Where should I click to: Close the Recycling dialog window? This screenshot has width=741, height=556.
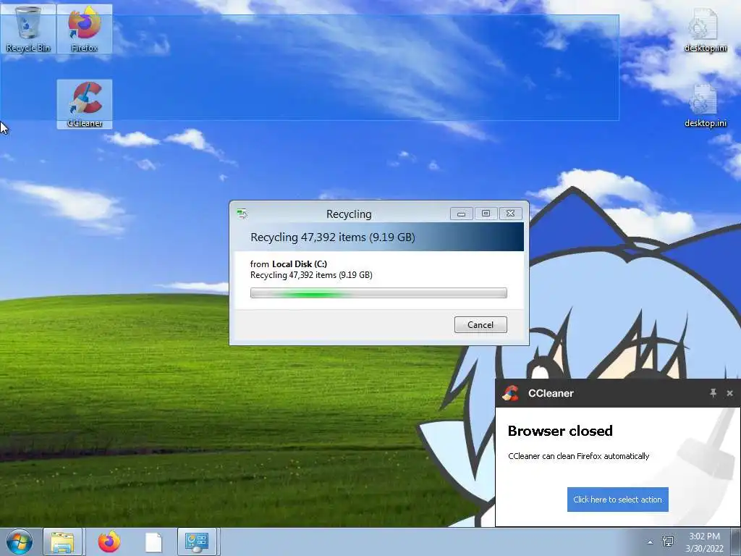pos(510,214)
